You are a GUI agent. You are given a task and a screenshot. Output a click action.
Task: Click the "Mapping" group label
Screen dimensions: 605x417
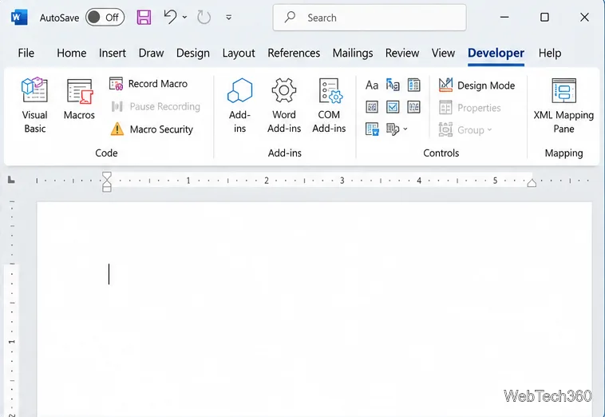coord(563,153)
